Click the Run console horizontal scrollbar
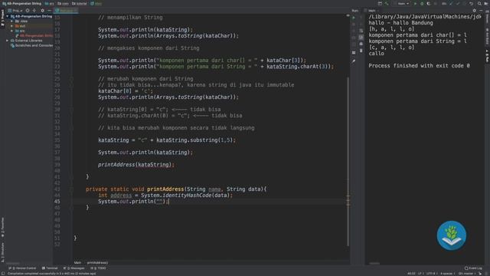 click(374, 263)
